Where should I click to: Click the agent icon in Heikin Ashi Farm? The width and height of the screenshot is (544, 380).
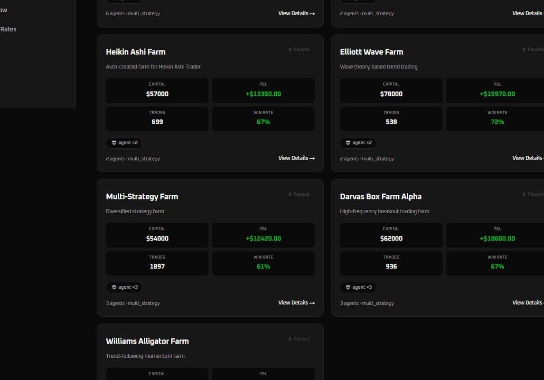pos(114,142)
